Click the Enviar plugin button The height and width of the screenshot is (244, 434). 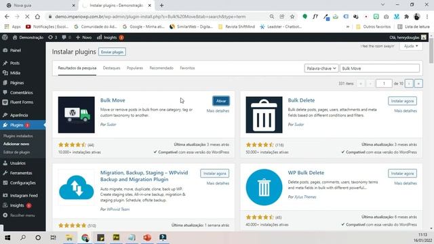coord(112,52)
